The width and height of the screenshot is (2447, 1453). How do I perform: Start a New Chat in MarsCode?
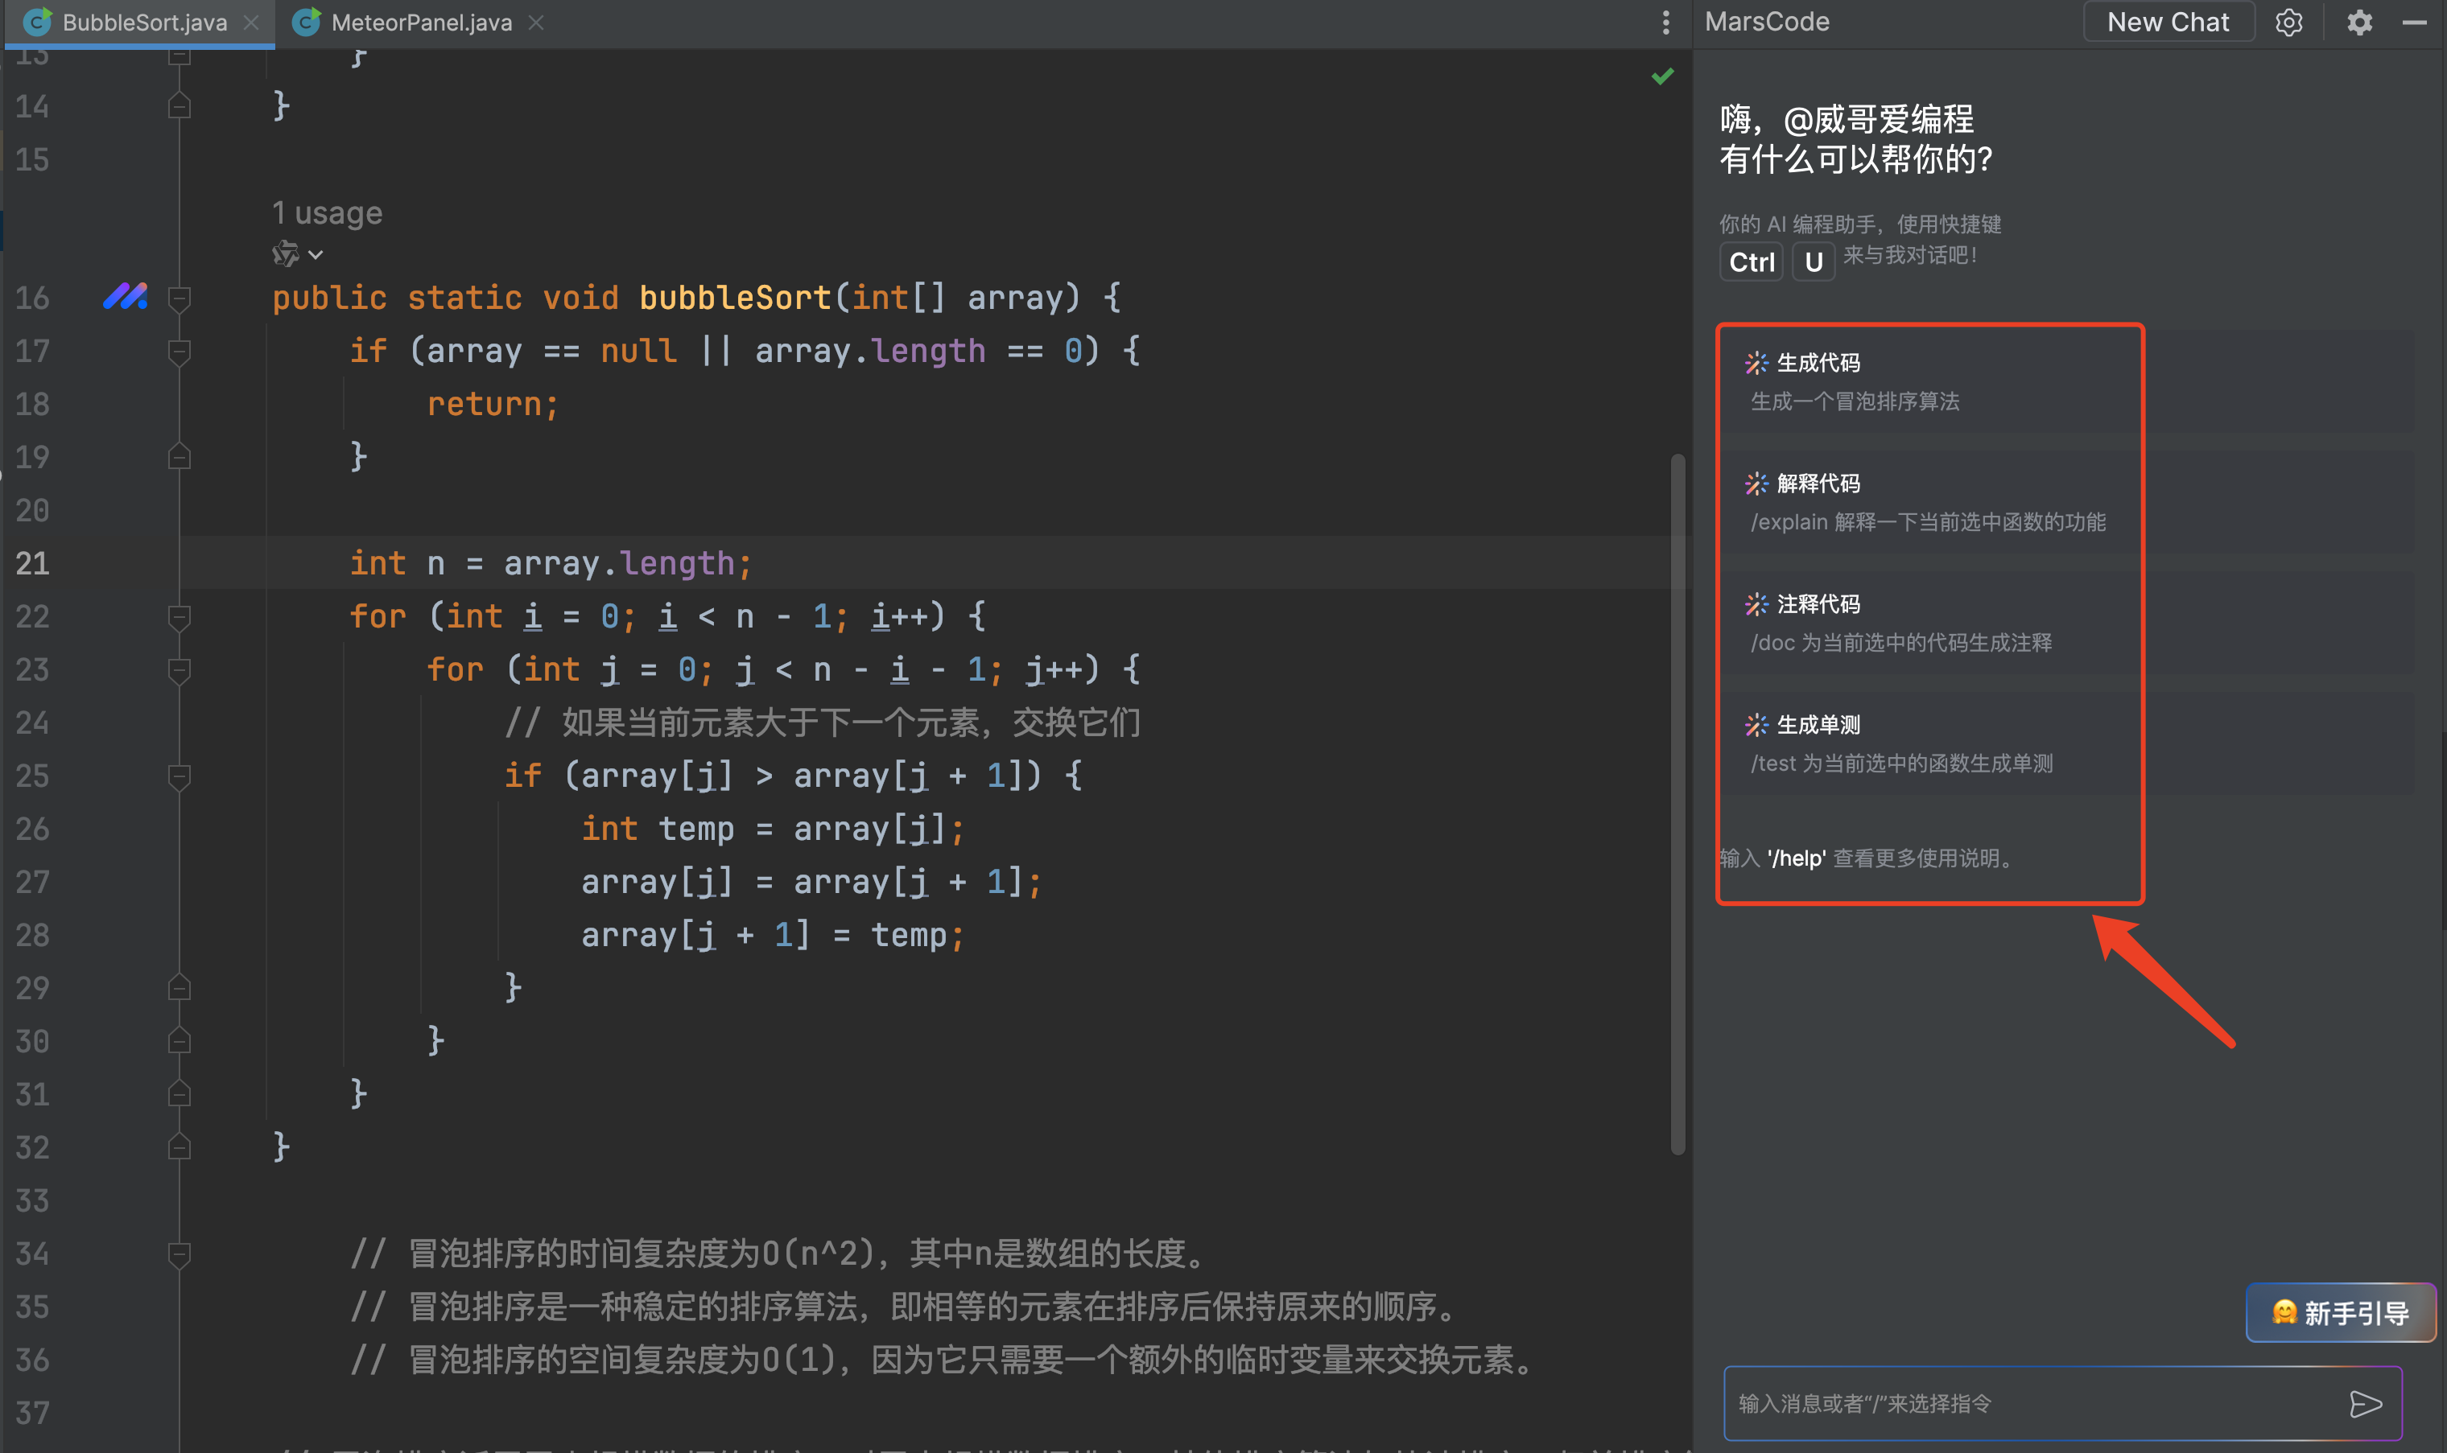pyautogui.click(x=2167, y=23)
